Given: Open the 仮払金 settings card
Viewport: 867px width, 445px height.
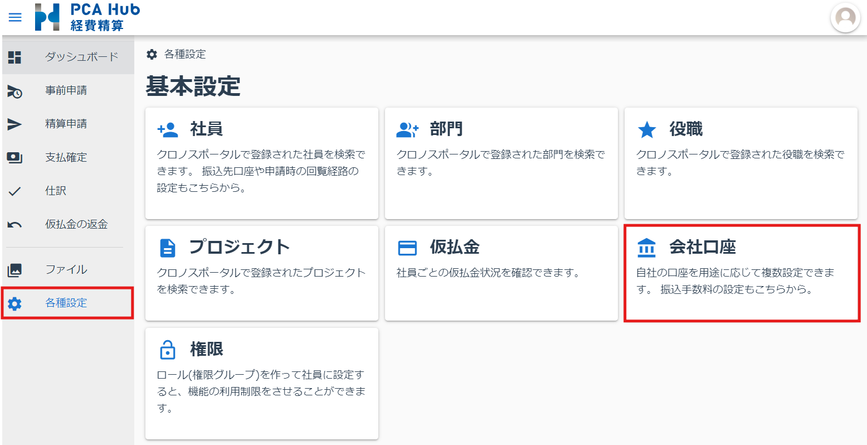Looking at the screenshot, I should (x=501, y=273).
